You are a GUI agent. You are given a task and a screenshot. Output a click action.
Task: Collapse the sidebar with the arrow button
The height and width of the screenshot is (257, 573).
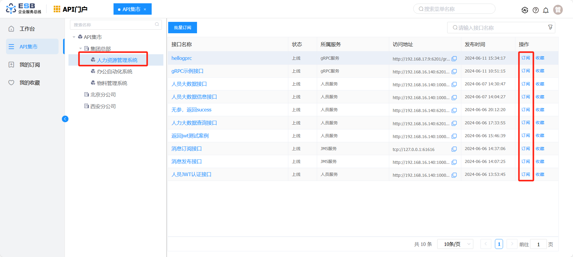pyautogui.click(x=65, y=119)
